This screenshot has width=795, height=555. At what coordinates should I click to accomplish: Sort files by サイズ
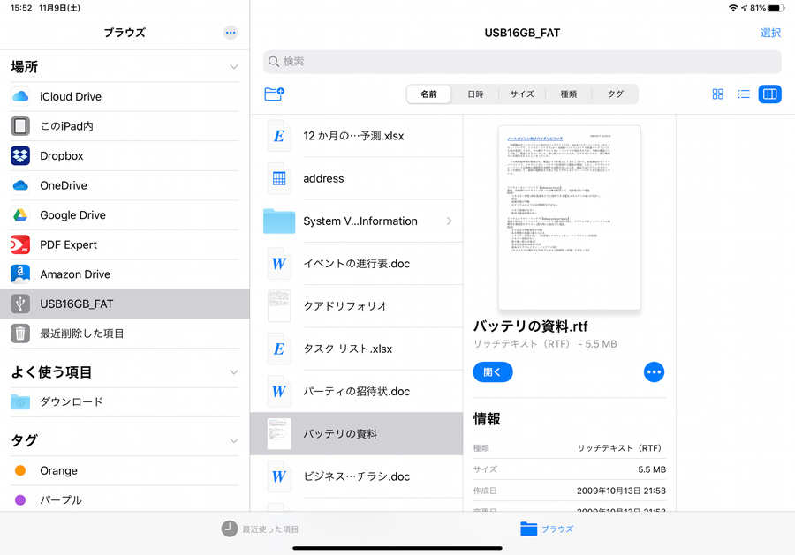(522, 94)
